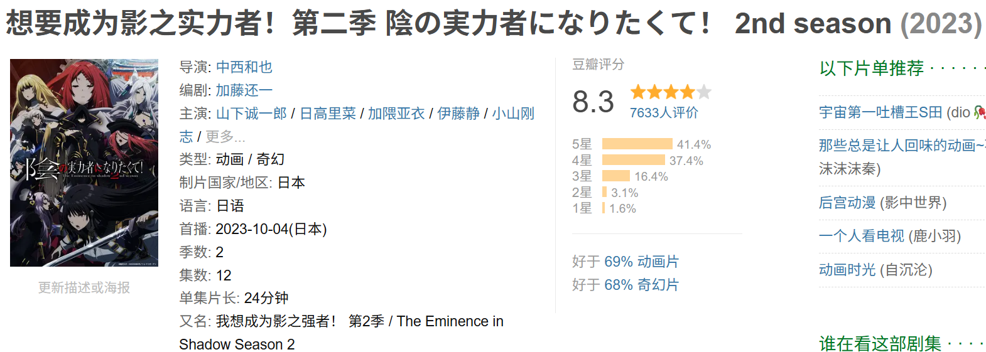
Task: Click cast member 山下诚一郎
Action: tap(251, 114)
